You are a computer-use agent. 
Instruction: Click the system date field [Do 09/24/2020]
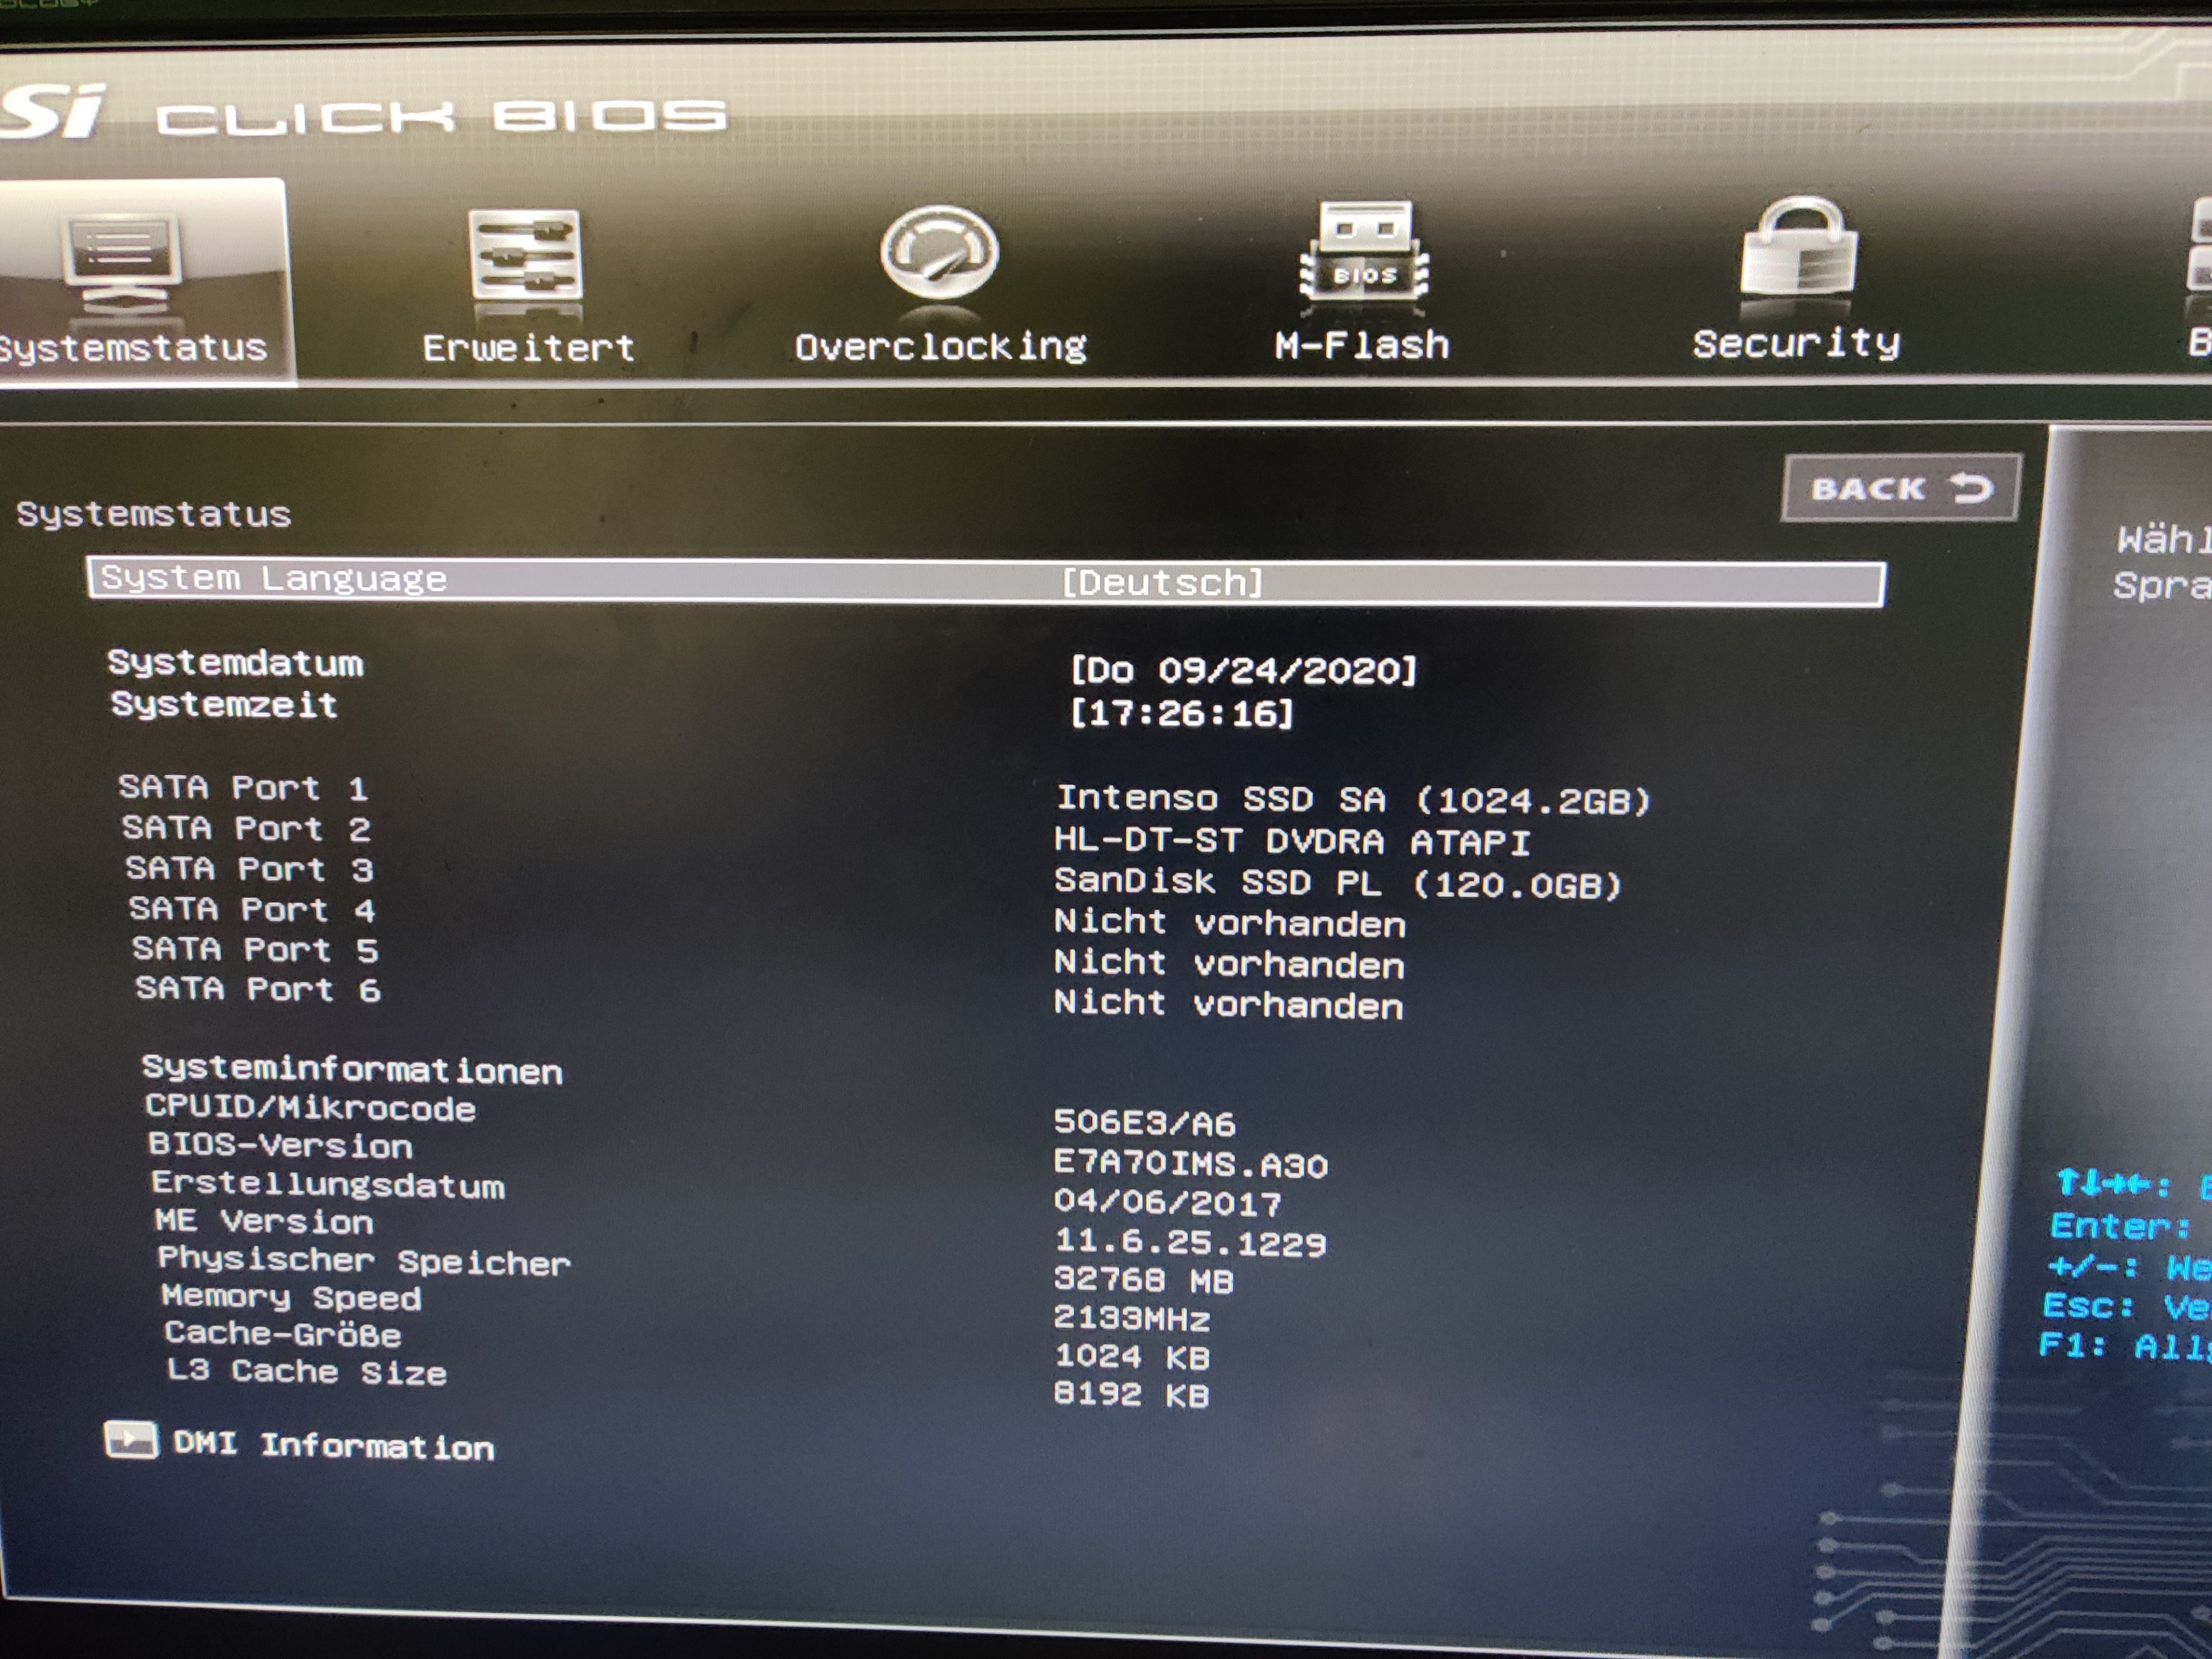pos(1244,670)
